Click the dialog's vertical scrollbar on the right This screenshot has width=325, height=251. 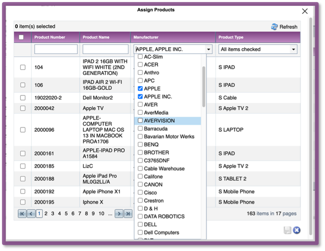click(311, 126)
